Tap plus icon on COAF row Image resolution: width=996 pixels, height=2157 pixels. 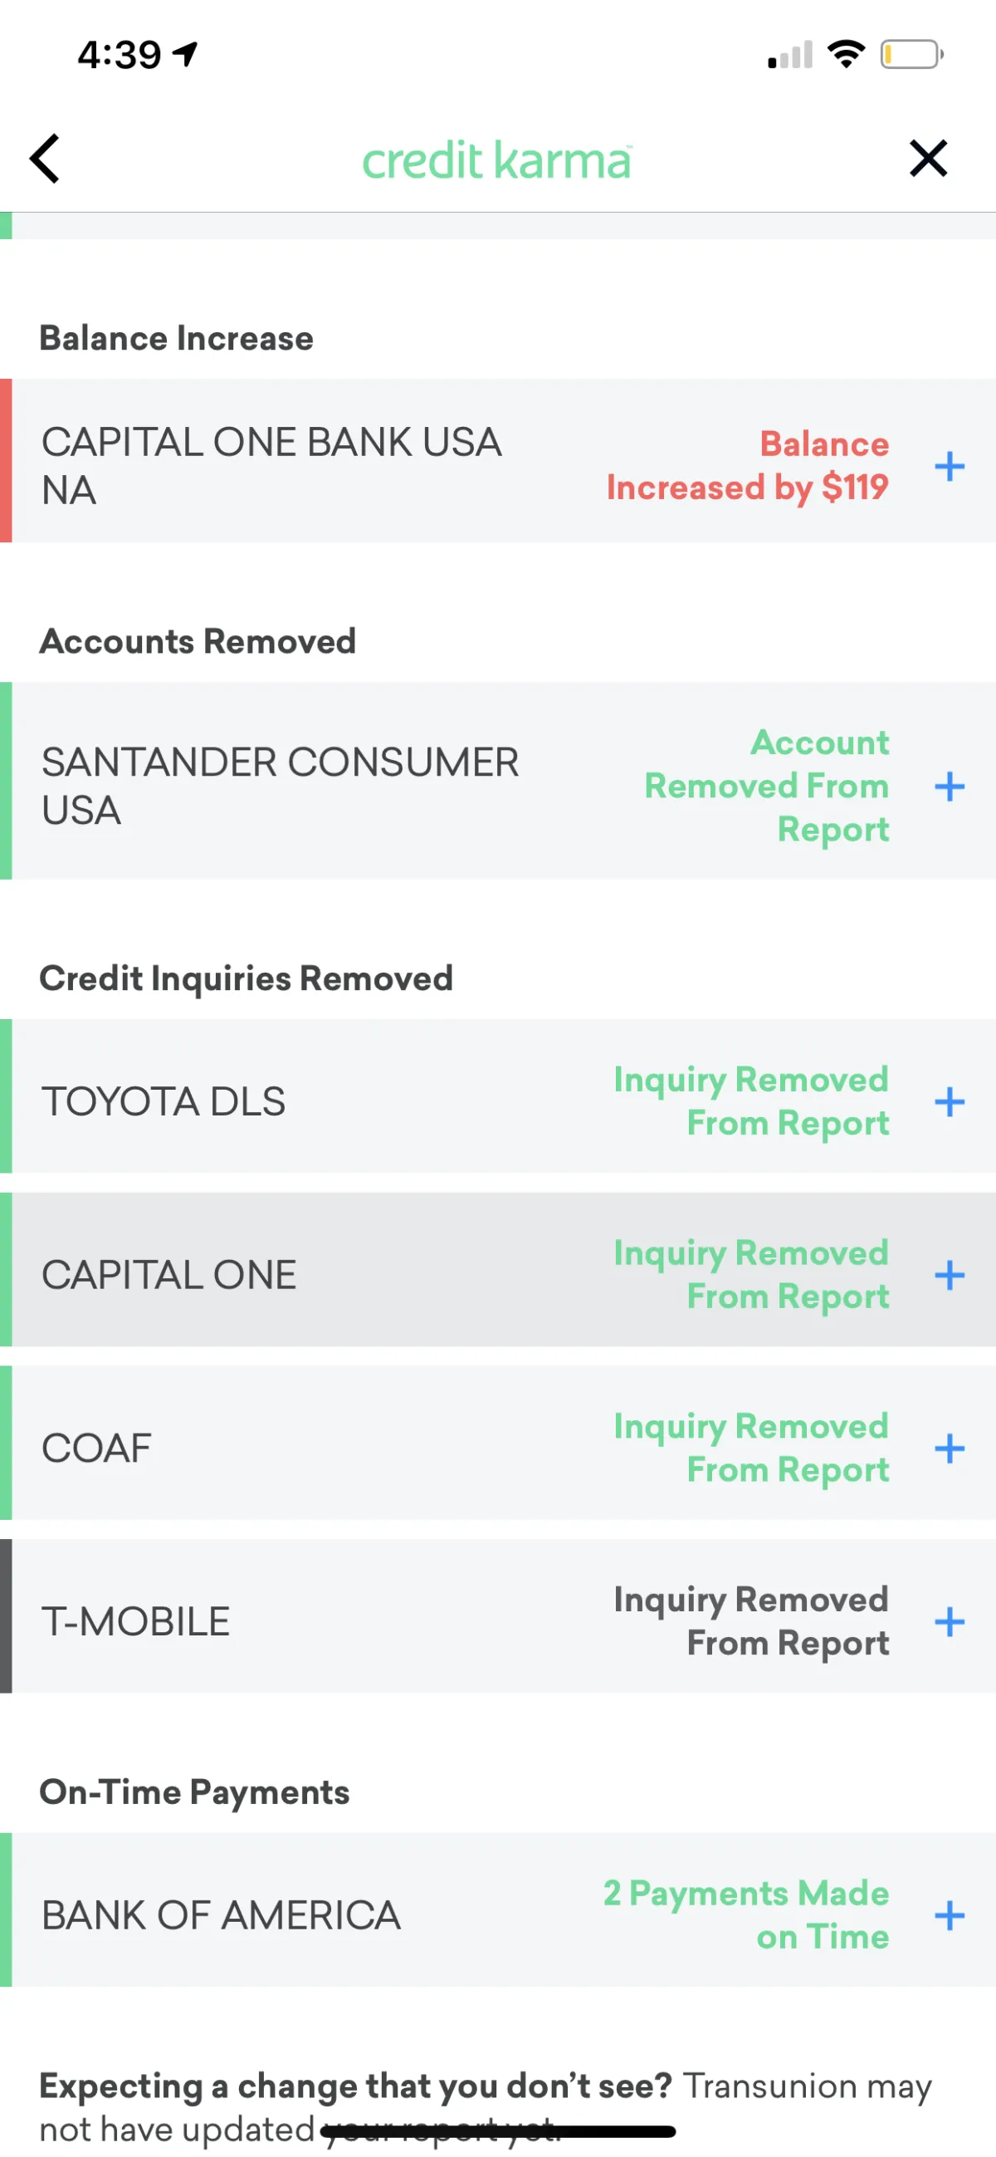[950, 1448]
